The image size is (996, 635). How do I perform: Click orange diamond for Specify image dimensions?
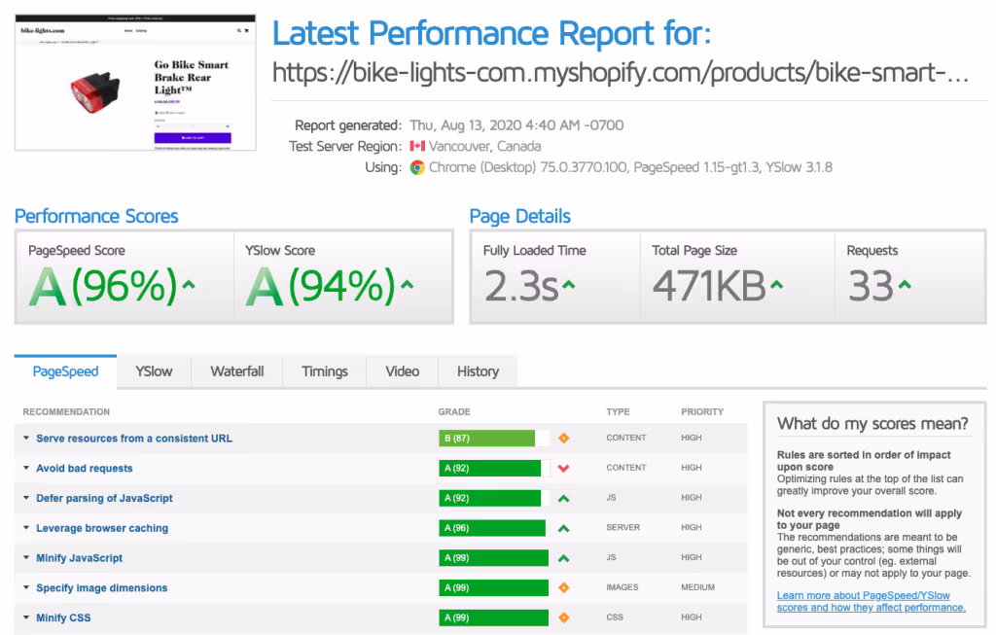pos(563,588)
